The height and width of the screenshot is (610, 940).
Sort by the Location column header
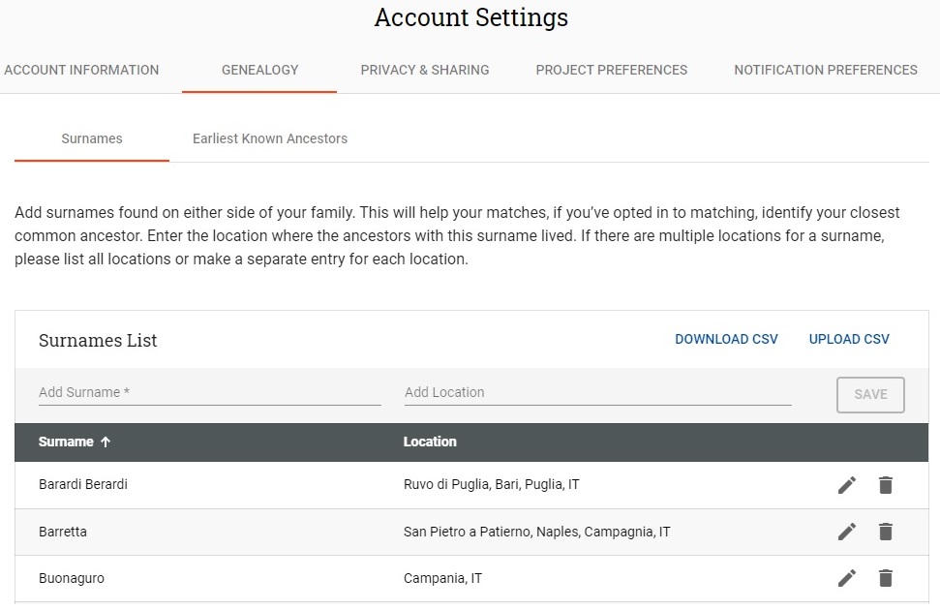point(430,442)
